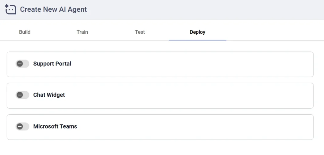Viewport: 324px width, 155px height.
Task: Go to the Test tab
Action: (140, 32)
